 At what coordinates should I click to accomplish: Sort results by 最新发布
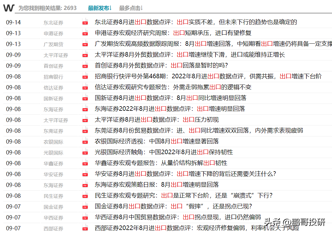pos(100,8)
